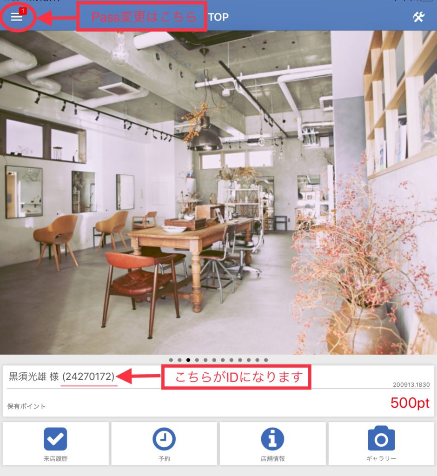This screenshot has width=437, height=476.
Task: Tap the clock icon for 予約
Action: 164,439
